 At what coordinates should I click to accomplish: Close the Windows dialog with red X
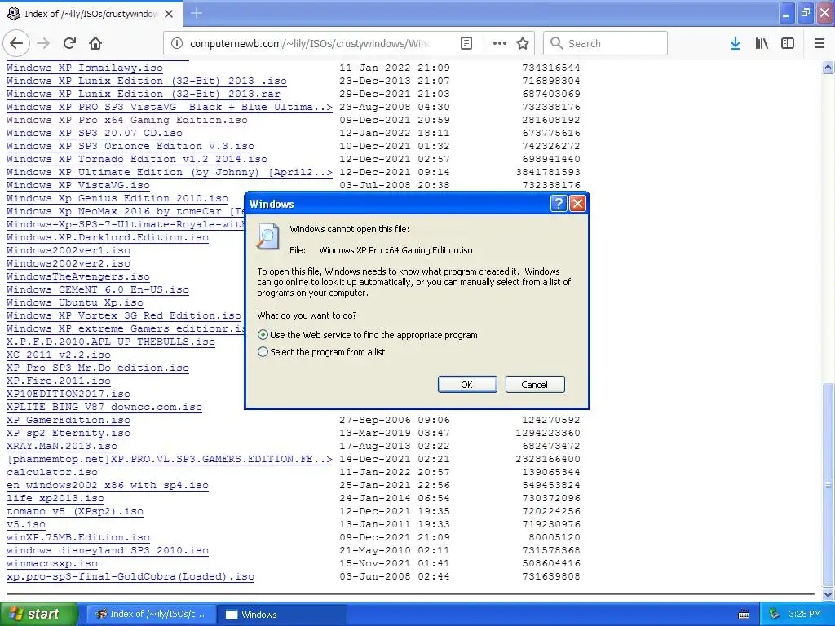578,203
